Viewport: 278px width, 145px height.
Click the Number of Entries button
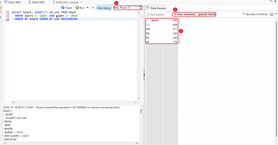tap(255, 14)
